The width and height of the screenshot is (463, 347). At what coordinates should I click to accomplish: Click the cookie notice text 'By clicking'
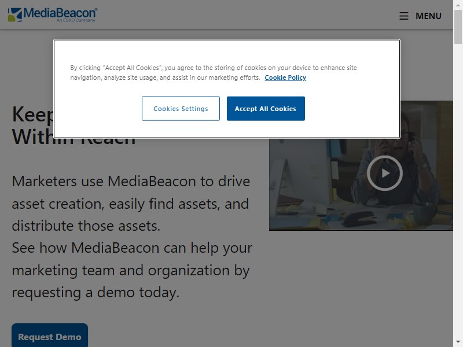(85, 68)
